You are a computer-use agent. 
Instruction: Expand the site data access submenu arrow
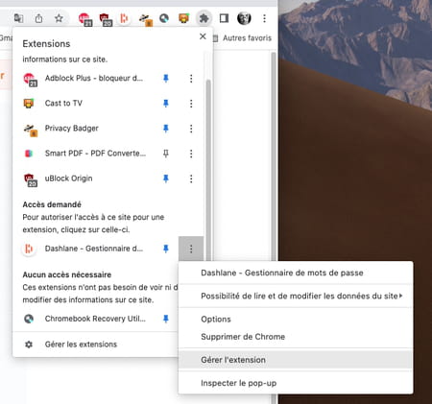(x=400, y=296)
